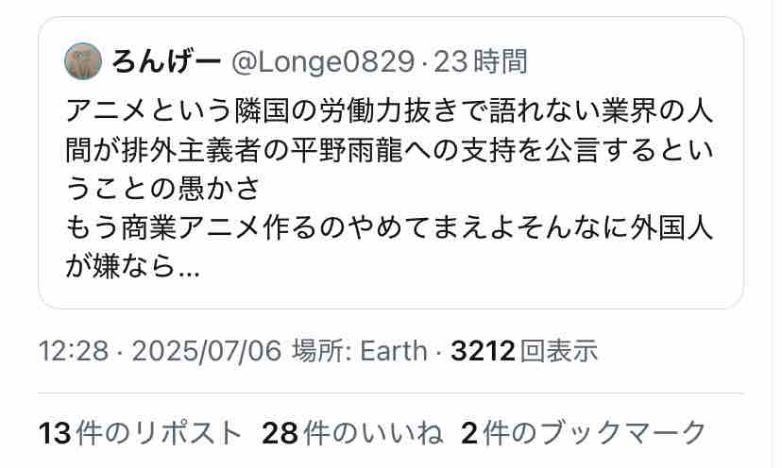782x468 pixels.
Task: Click 場所: Earth location label
Action: pos(359,350)
